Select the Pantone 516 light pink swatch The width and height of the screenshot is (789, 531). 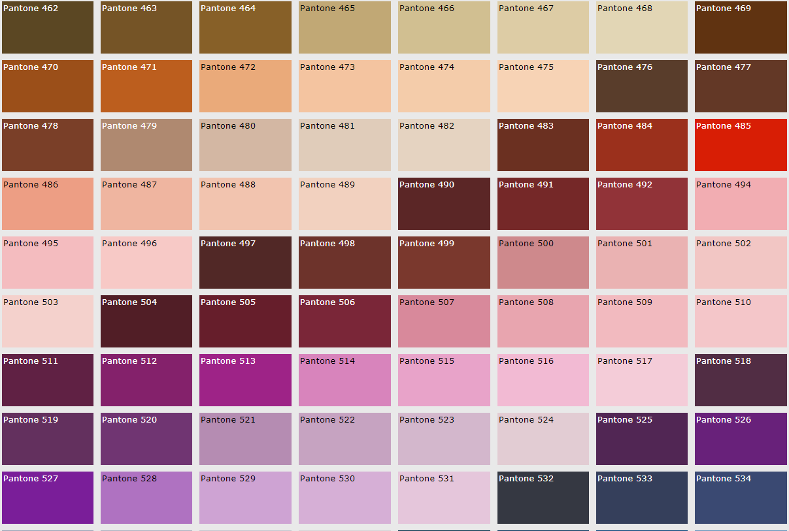543,380
